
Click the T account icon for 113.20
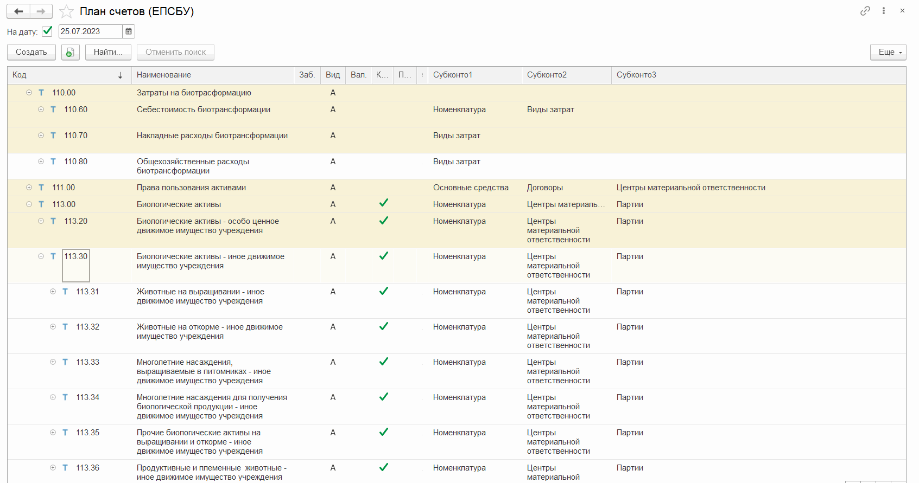pos(53,221)
